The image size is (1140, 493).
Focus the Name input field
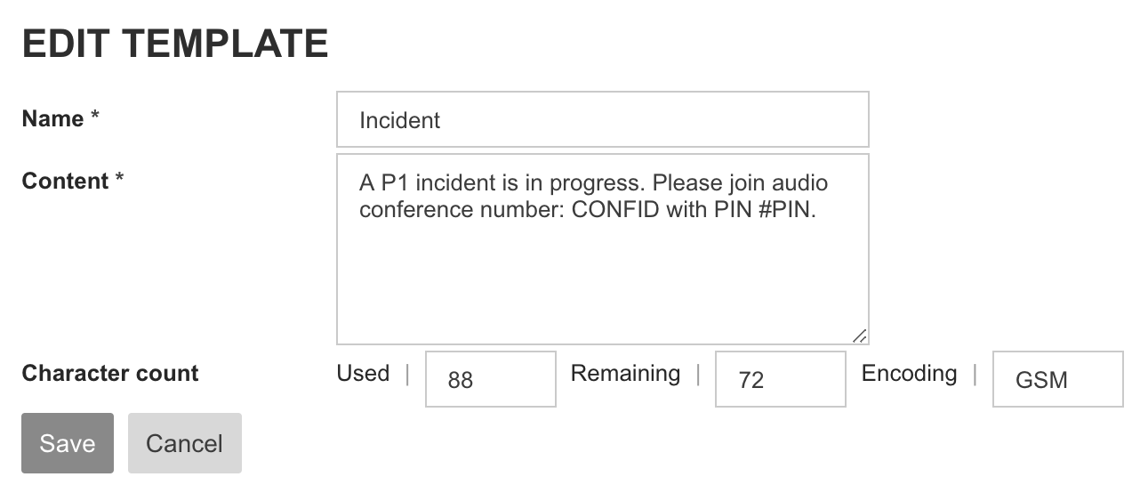point(602,119)
